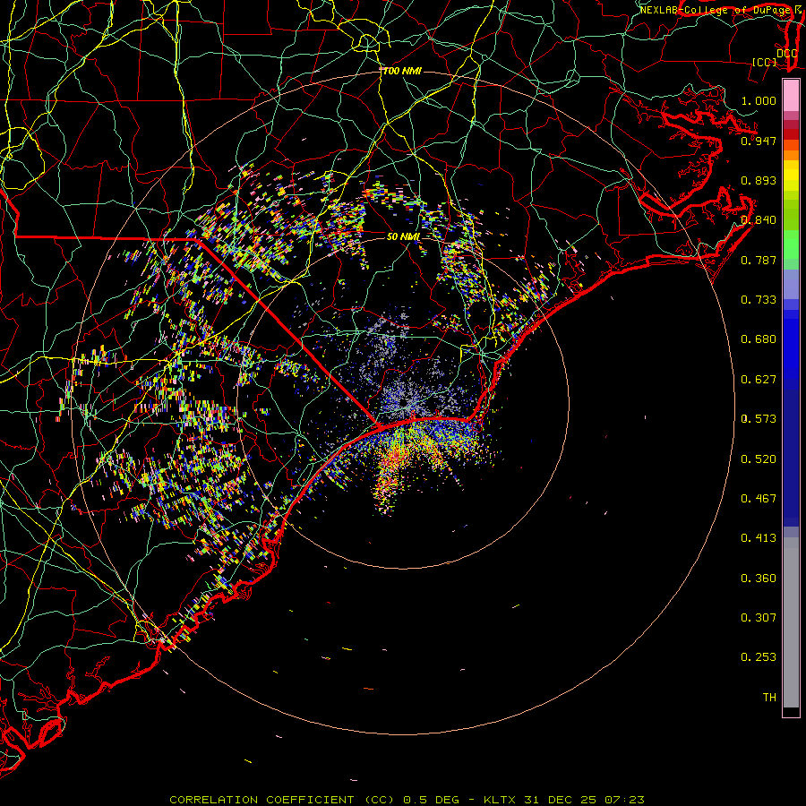806x806 pixels.
Task: Select the 0.680 scale value
Action: pyautogui.click(x=759, y=339)
